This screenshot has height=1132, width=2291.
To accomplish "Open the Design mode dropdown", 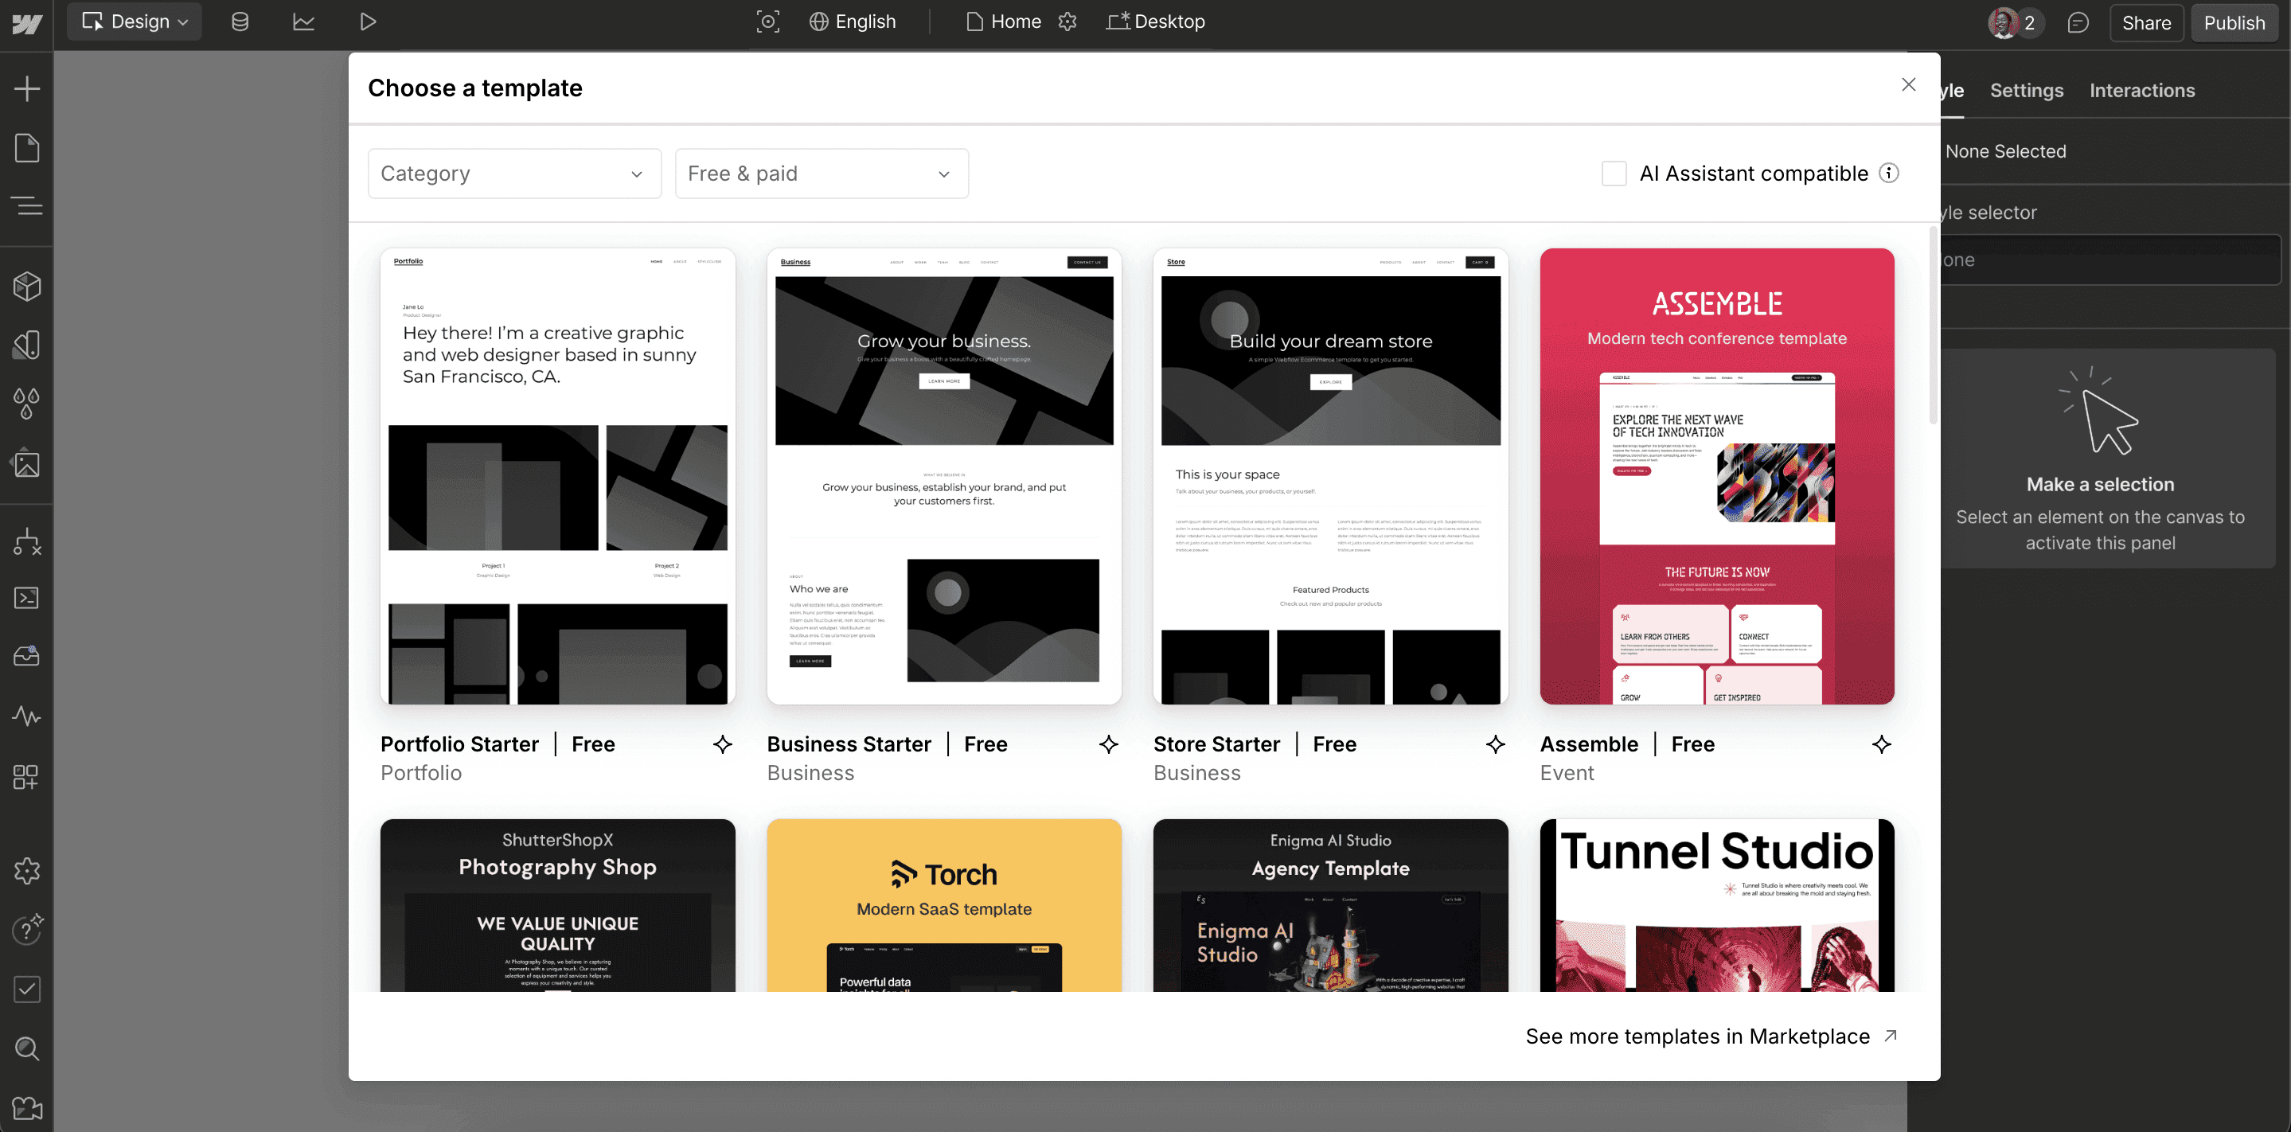I will point(135,22).
